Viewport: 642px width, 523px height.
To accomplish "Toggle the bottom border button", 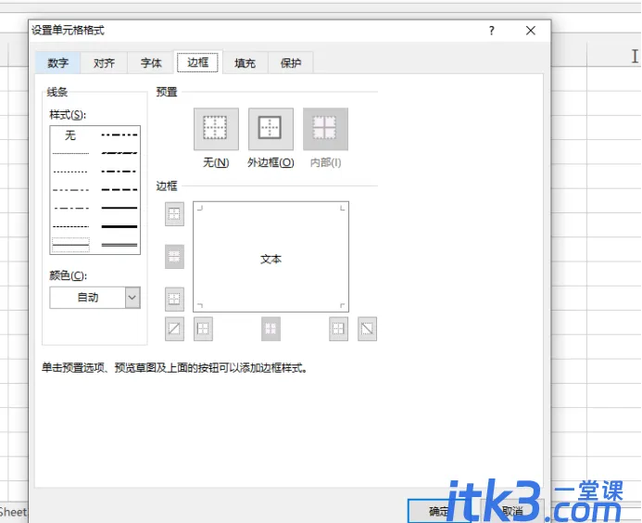I will [x=174, y=300].
